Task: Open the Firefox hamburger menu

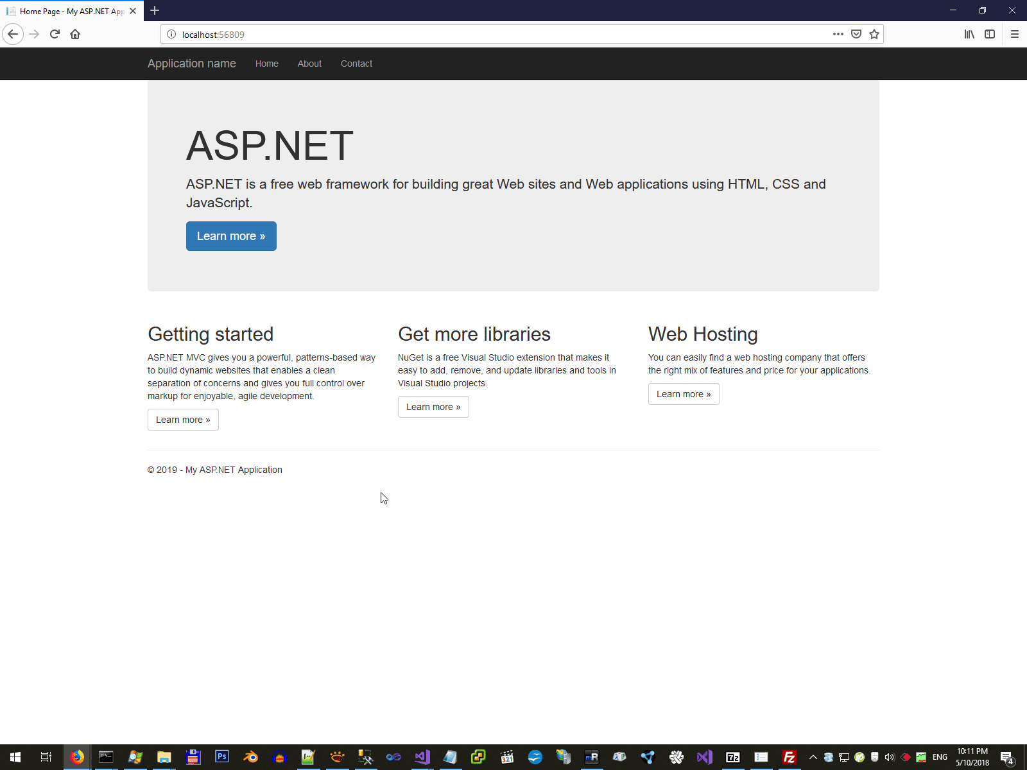Action: point(1015,34)
